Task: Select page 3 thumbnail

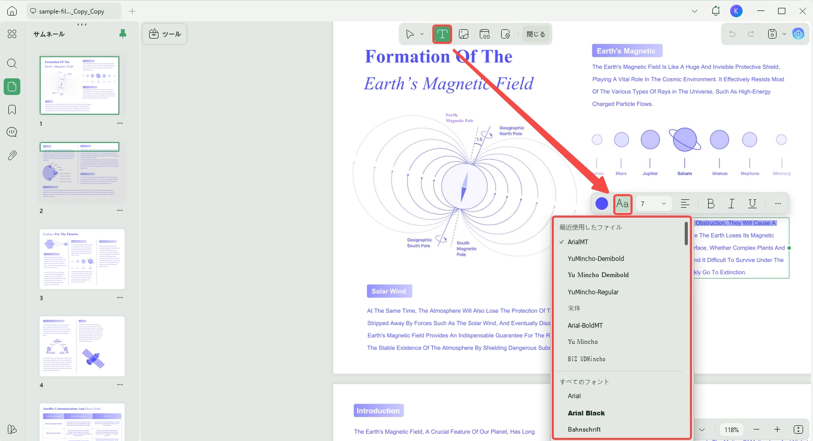Action: (82, 259)
